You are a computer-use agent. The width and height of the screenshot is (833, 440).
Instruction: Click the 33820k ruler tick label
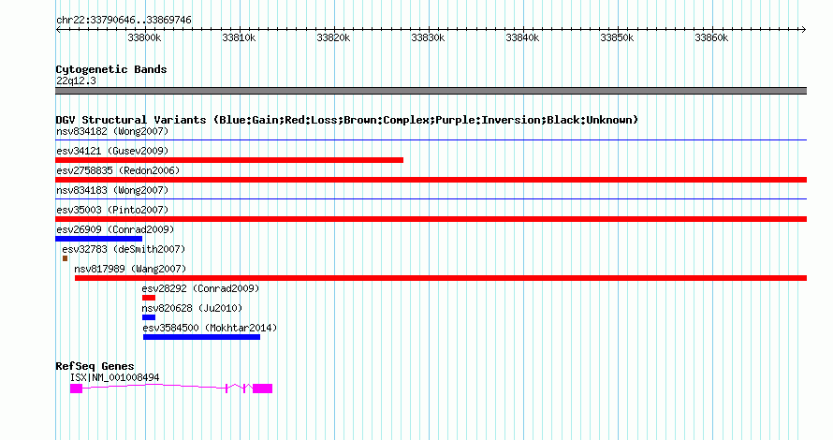click(x=333, y=38)
